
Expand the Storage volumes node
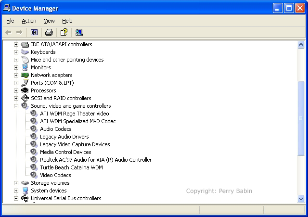pos(16,183)
